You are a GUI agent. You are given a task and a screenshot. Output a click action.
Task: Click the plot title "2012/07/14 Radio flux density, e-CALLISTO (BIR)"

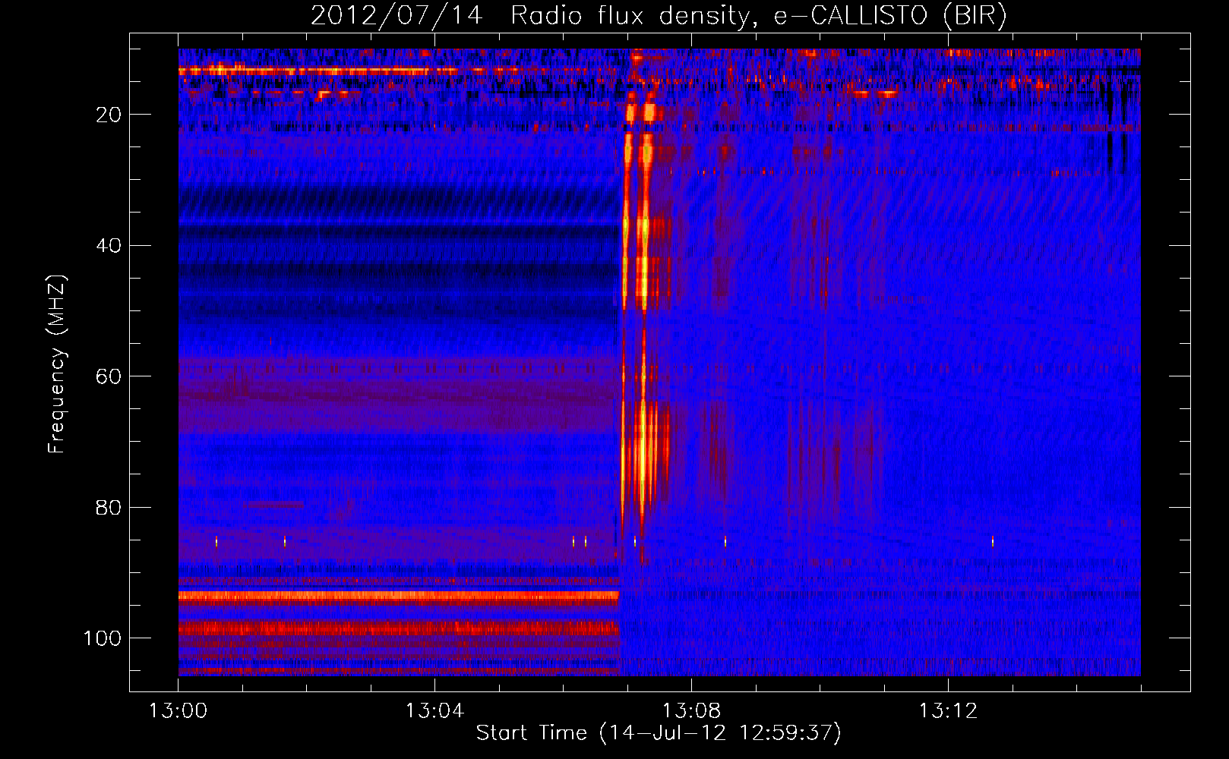click(x=659, y=16)
